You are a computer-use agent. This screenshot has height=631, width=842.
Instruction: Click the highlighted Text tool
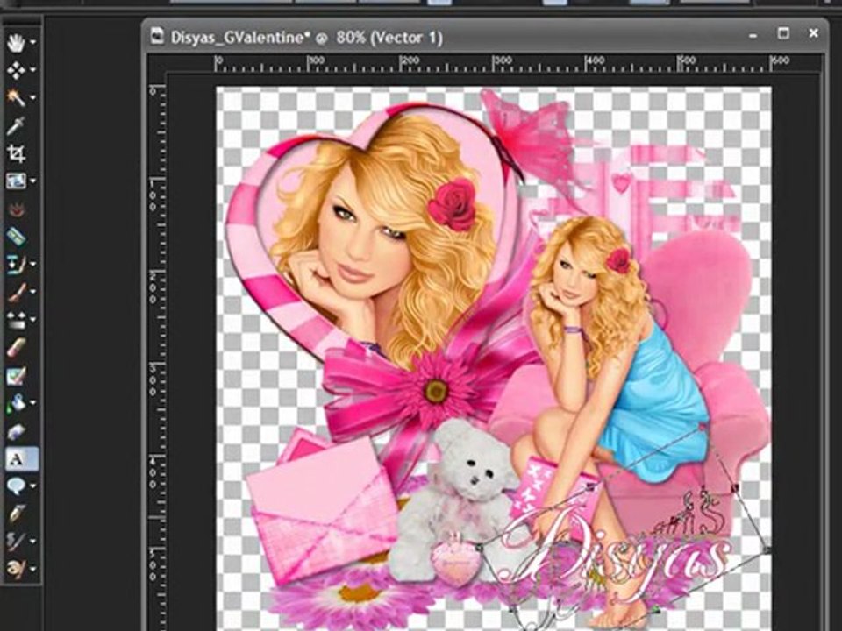(21, 458)
